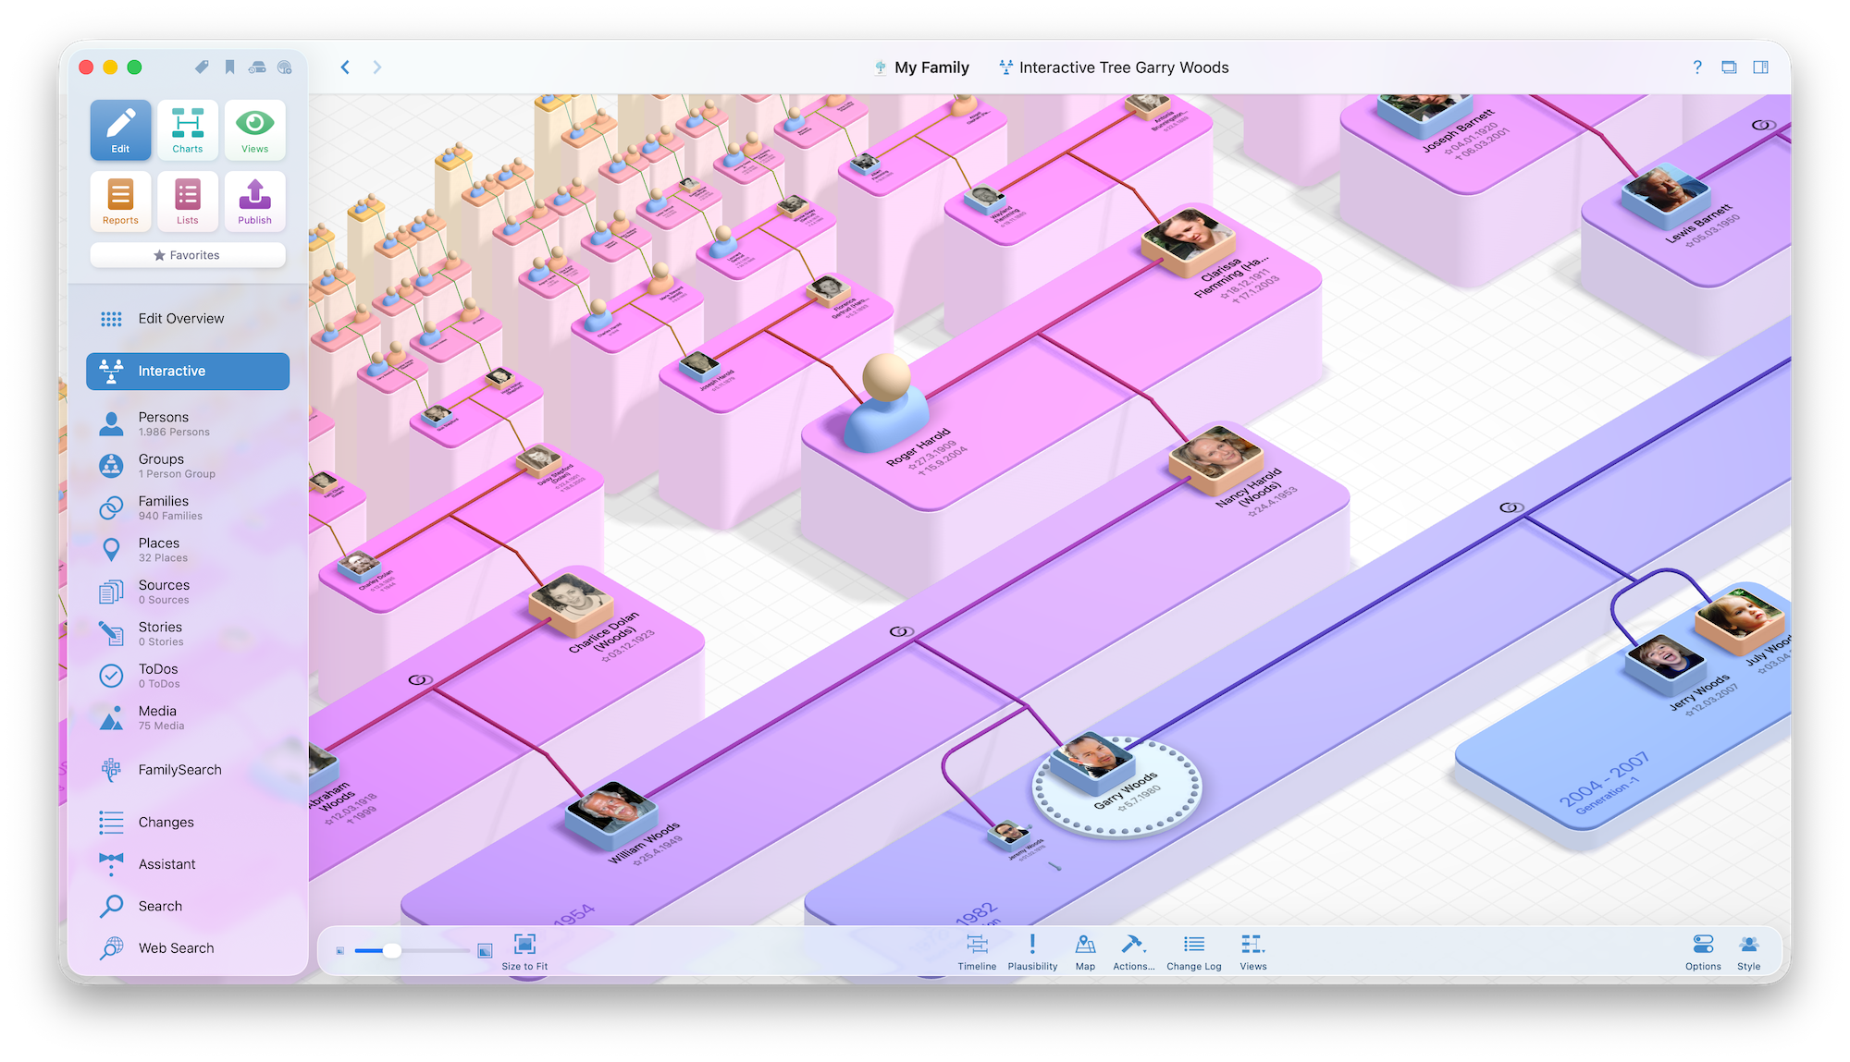1850x1062 pixels.
Task: Click the zoom slider handle
Action: (392, 950)
